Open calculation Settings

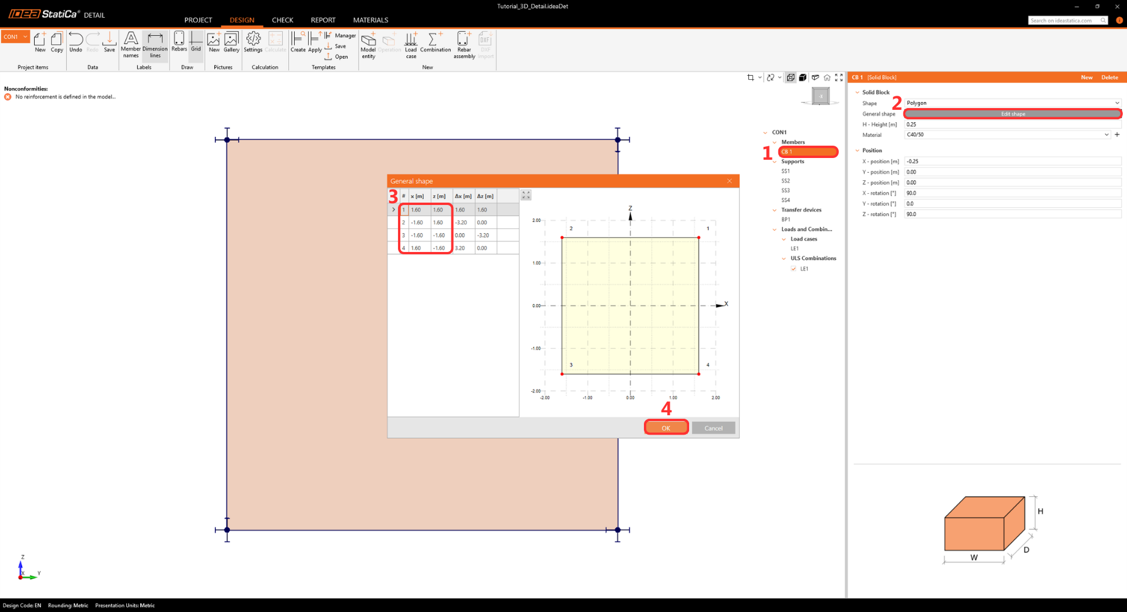pos(253,42)
